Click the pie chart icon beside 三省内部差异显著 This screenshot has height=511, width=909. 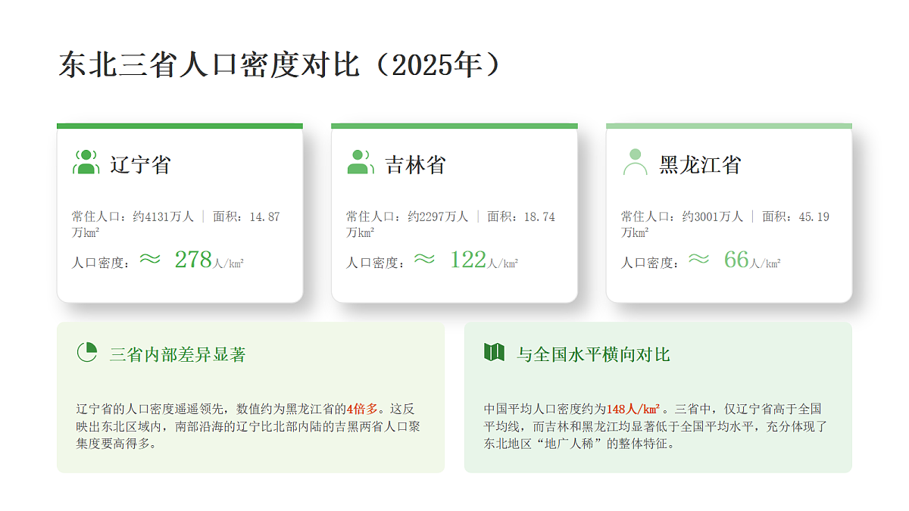click(87, 352)
